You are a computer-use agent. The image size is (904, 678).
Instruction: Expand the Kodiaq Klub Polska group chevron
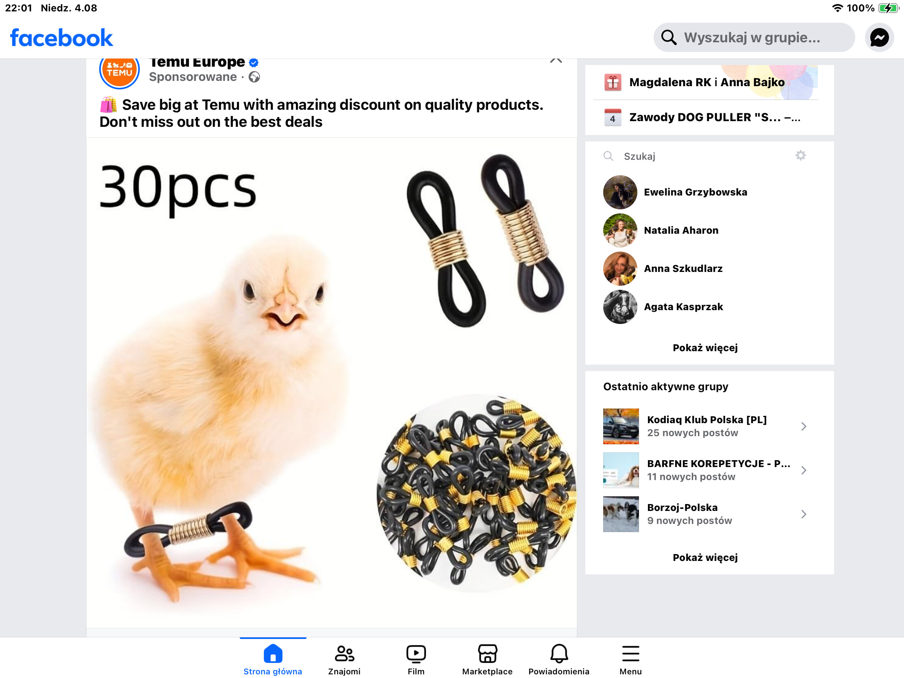click(x=803, y=426)
